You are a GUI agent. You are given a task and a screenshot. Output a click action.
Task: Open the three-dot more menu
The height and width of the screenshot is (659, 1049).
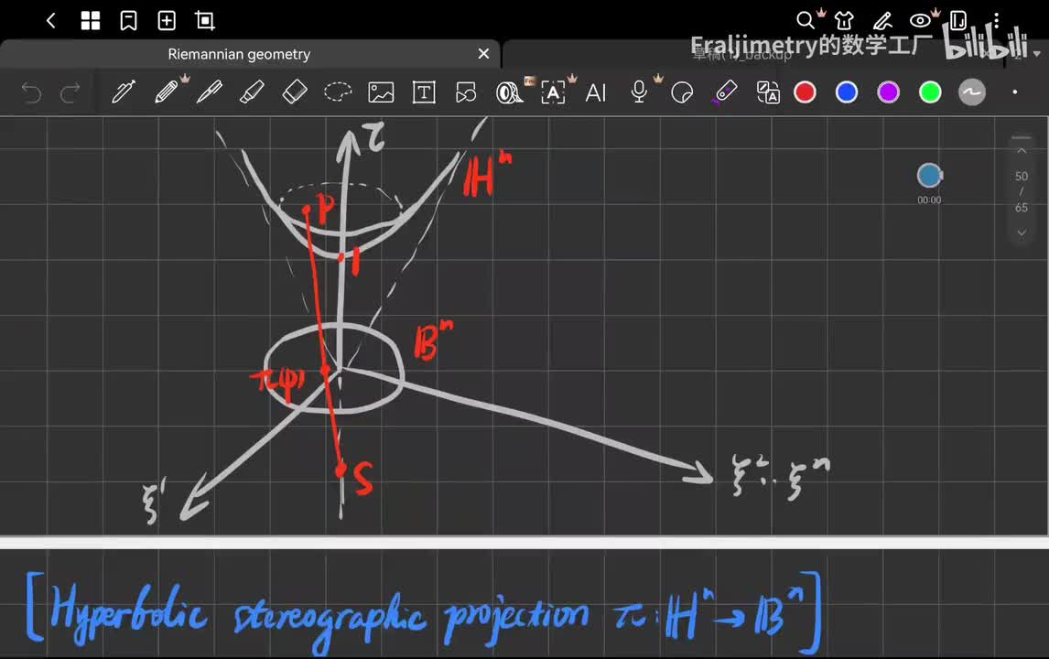996,21
